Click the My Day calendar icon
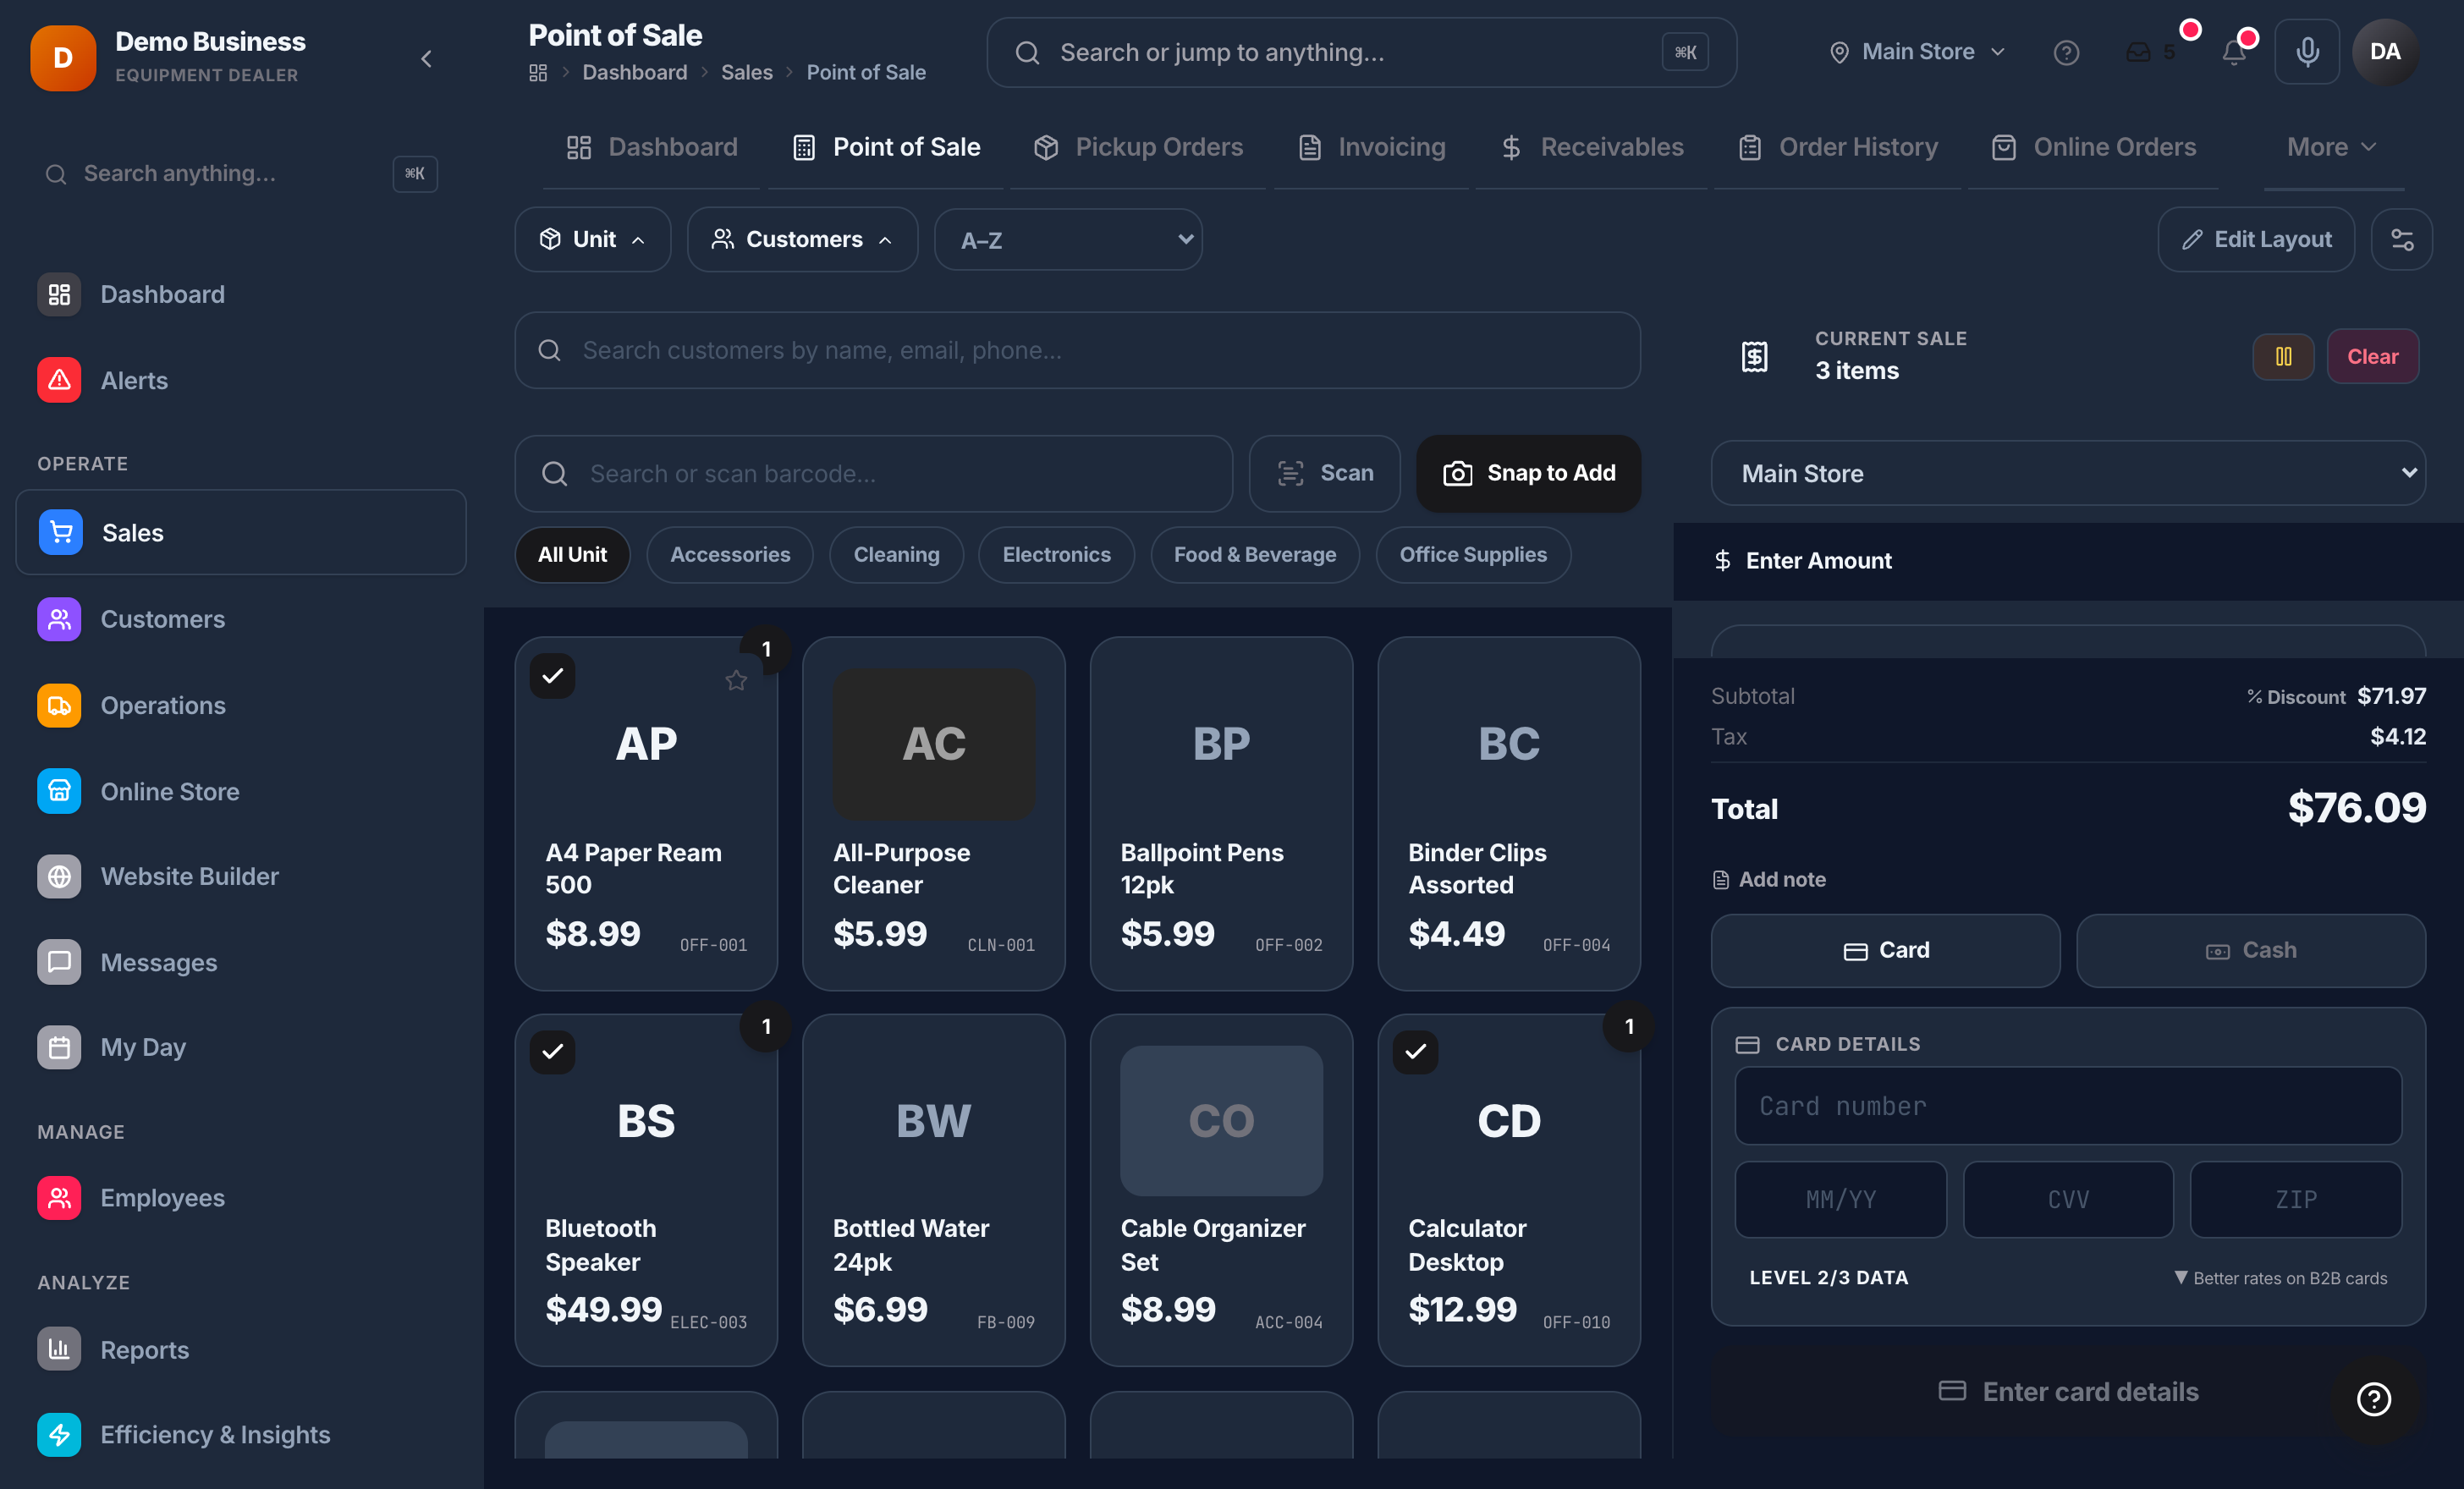The width and height of the screenshot is (2464, 1489). click(59, 1047)
